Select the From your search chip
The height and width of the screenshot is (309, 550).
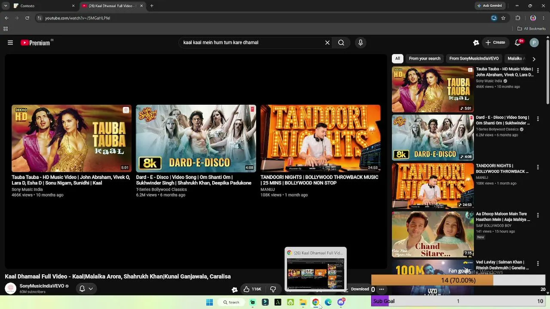click(x=425, y=58)
